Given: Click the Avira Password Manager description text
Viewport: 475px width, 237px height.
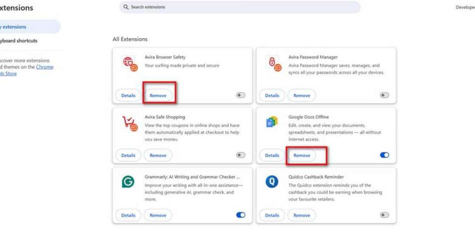Looking at the screenshot, I should pyautogui.click(x=336, y=69).
